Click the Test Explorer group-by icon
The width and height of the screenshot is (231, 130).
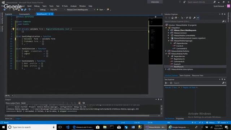coord(166,83)
